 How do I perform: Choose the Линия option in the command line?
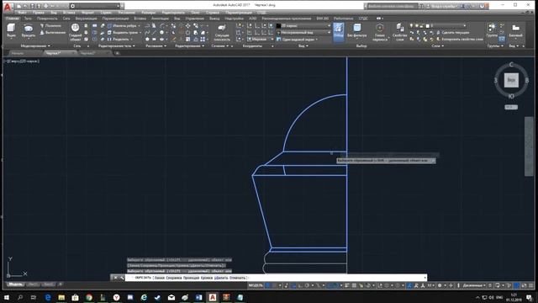(160, 278)
